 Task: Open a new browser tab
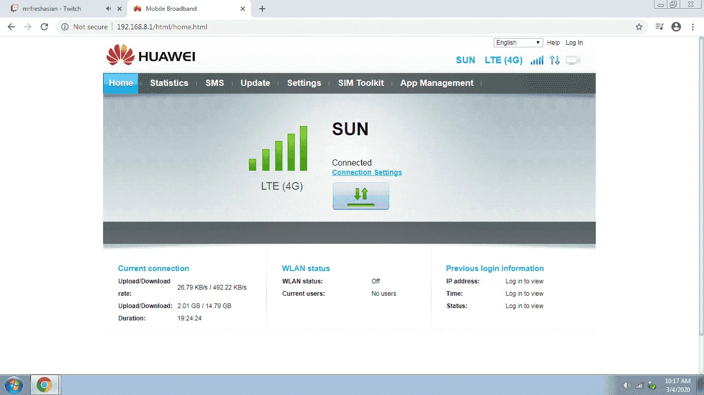point(262,9)
